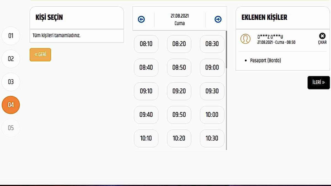Image resolution: width=331 pixels, height=186 pixels.
Task: Click the time list scrollbar
Action: (226, 50)
